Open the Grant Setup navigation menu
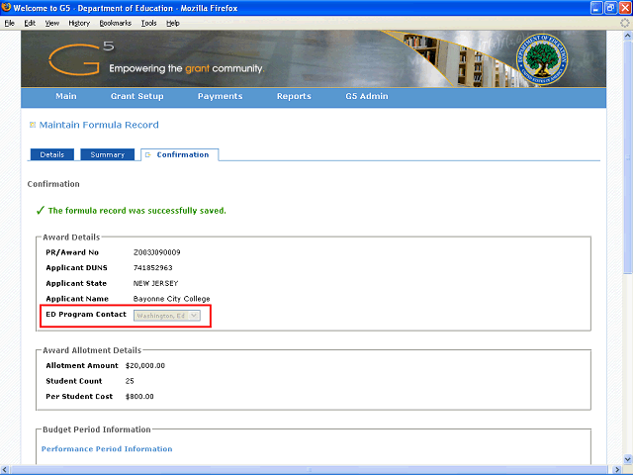 tap(137, 97)
